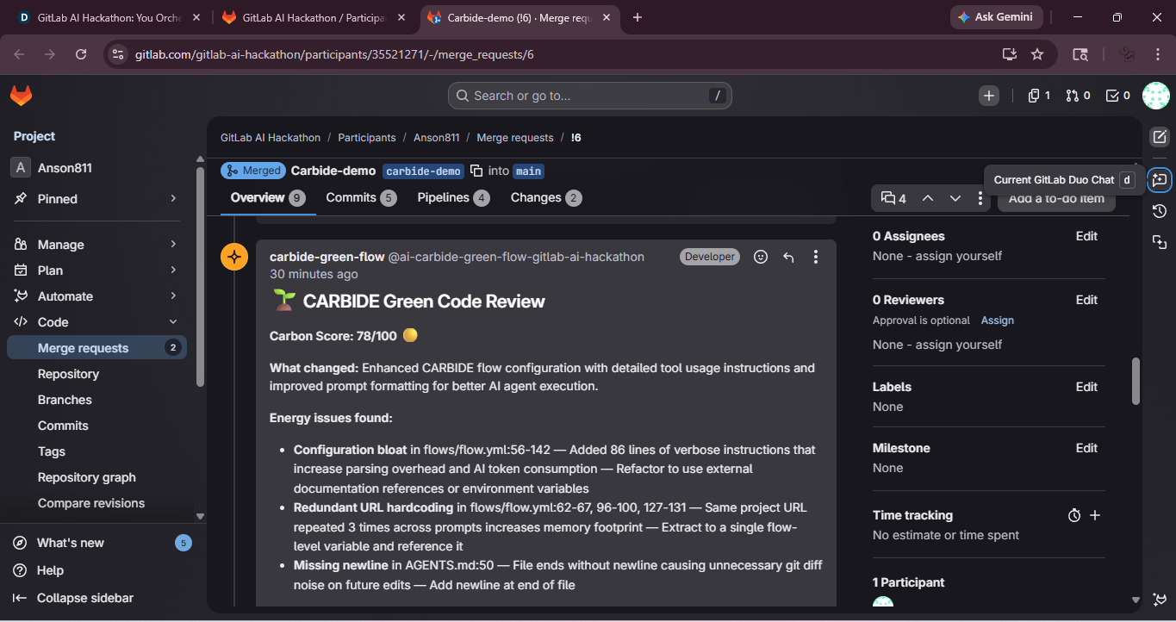Image resolution: width=1176 pixels, height=622 pixels.
Task: Expand the Automate sidebar section
Action: [96, 296]
